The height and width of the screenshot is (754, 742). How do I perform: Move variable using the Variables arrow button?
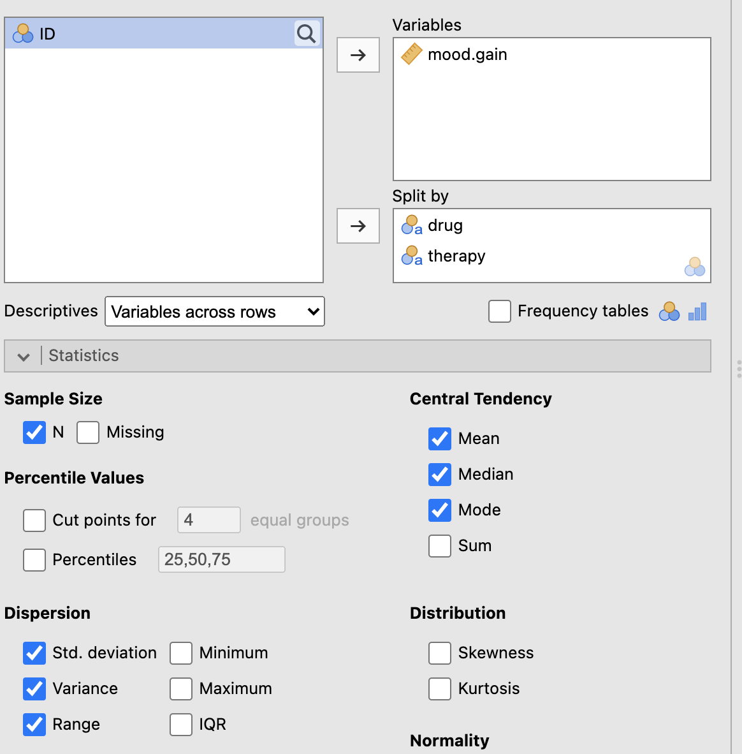pos(358,55)
